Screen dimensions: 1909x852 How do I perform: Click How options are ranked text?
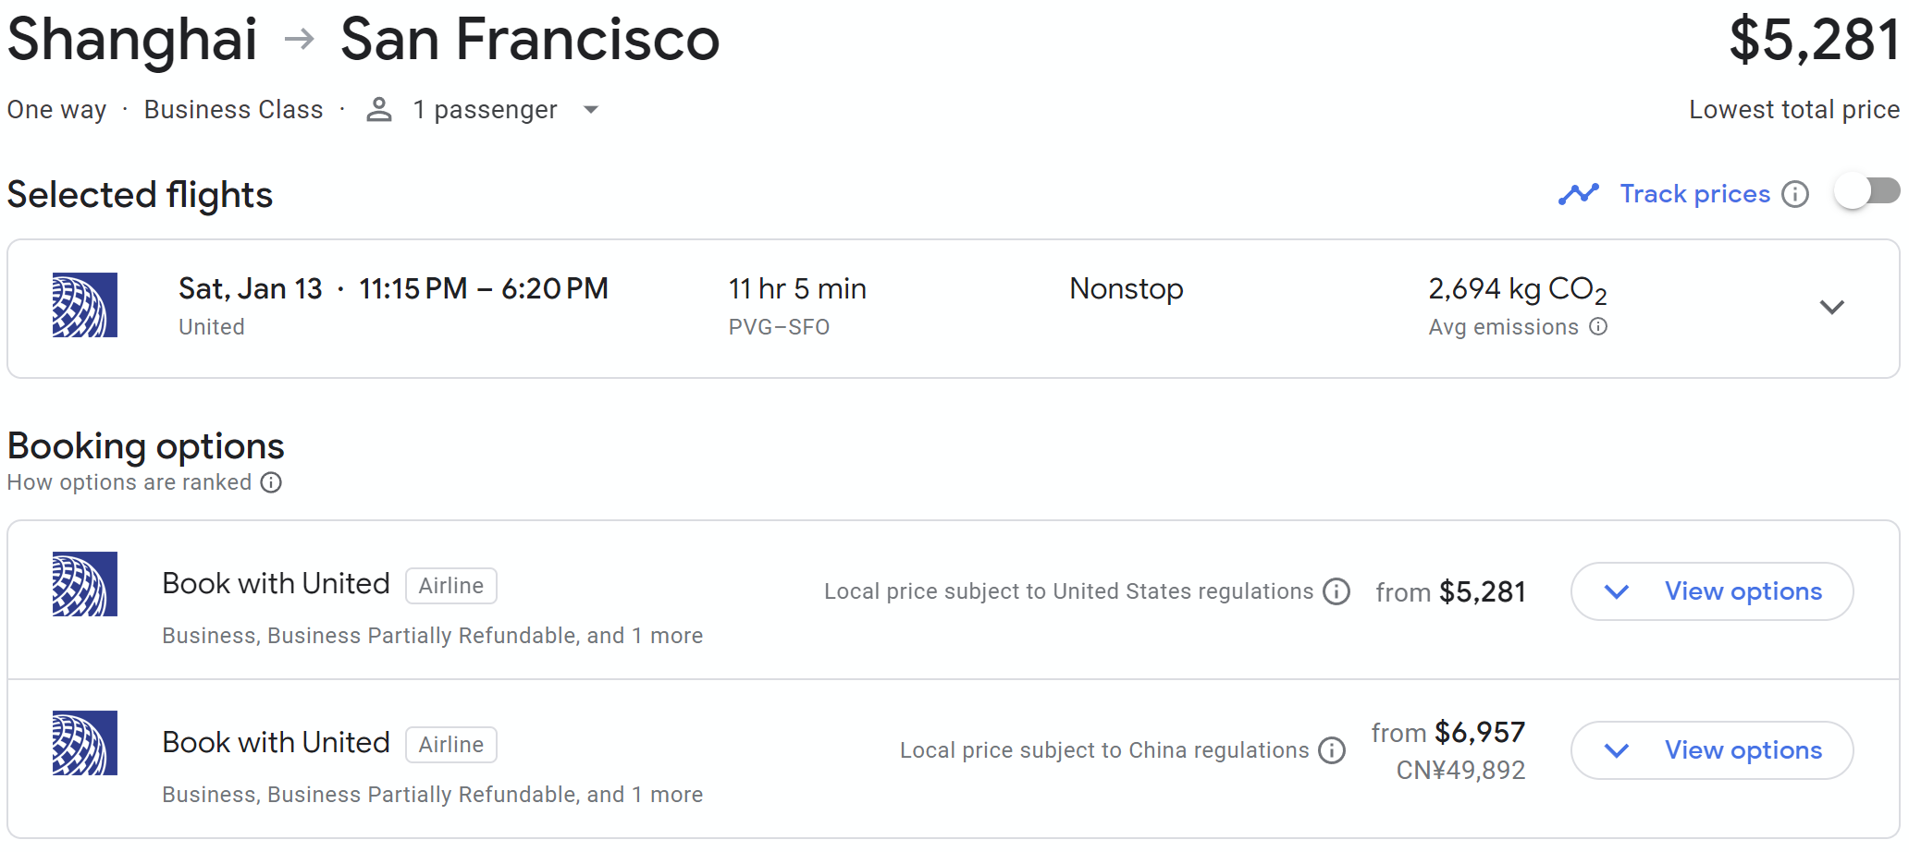coord(129,482)
